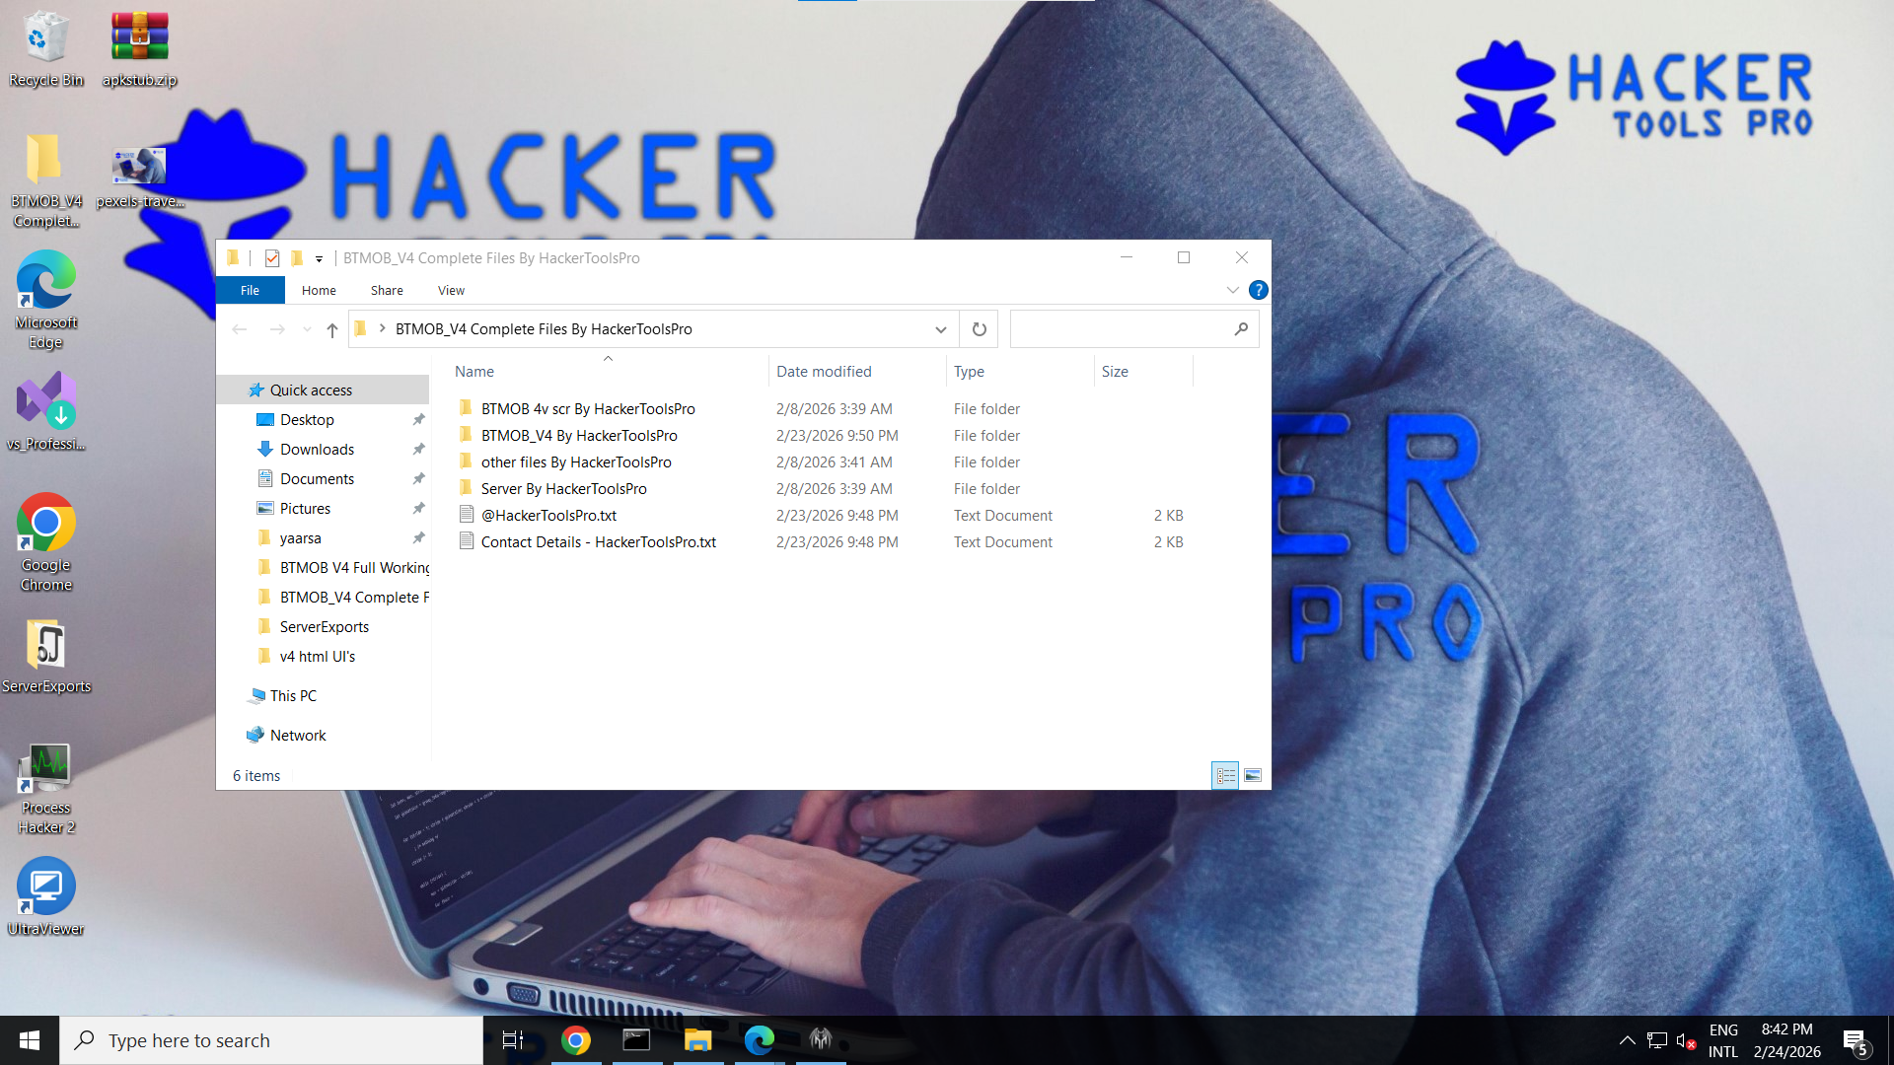Switch to details view layout
Screen dimensions: 1894x1065
pos(1225,776)
